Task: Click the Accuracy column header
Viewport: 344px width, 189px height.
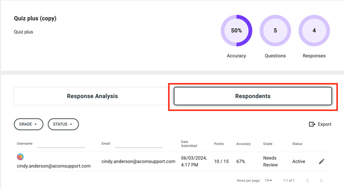Action: pyautogui.click(x=243, y=144)
